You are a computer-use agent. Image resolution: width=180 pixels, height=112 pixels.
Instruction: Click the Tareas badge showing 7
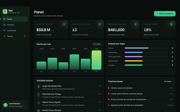click(25, 36)
